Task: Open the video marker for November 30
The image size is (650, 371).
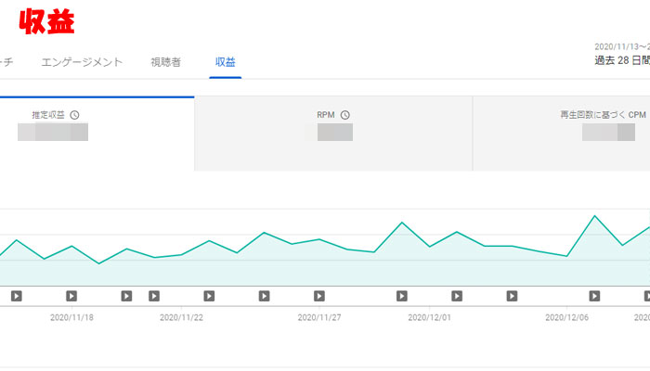Action: (x=402, y=296)
